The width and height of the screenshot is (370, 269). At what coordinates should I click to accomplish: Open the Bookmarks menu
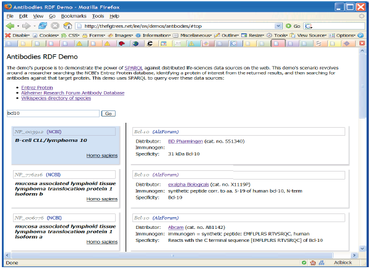(74, 16)
